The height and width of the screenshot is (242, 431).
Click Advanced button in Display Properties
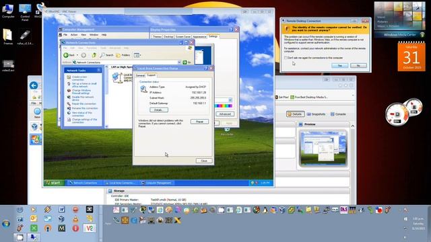tap(225, 114)
